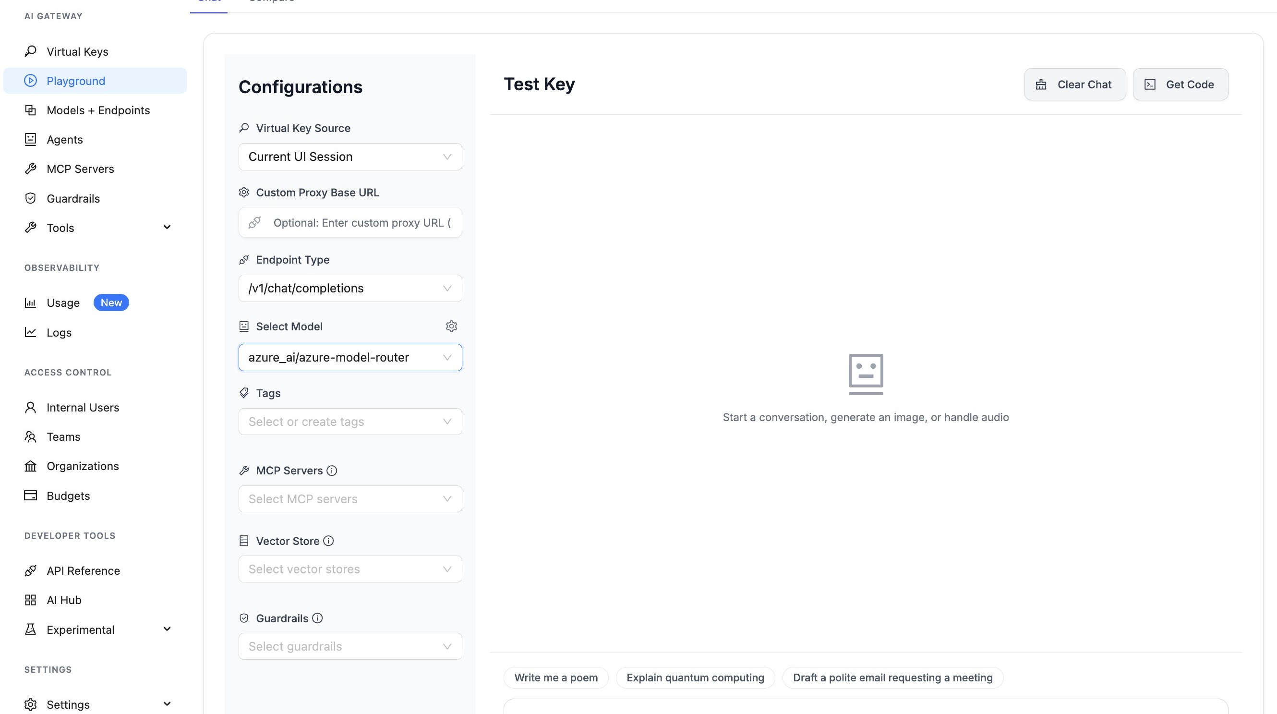Click the Agents robot icon in sidebar
This screenshot has width=1277, height=714.
[x=31, y=139]
